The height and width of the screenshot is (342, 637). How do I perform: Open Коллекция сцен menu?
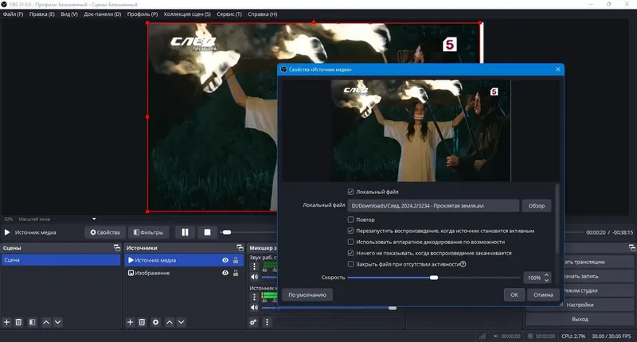coord(187,14)
